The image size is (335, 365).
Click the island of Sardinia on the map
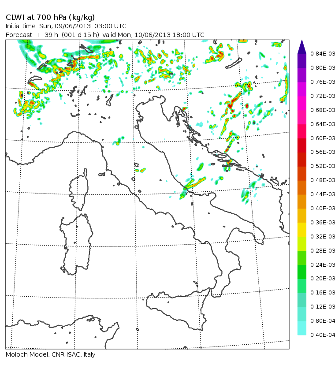tap(76, 244)
